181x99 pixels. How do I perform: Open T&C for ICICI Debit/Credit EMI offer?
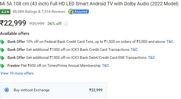point(151,57)
